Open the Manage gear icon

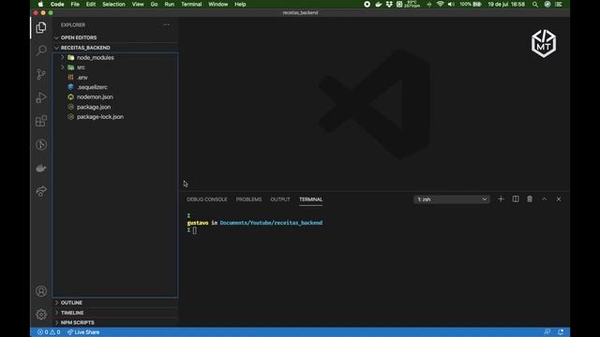point(41,315)
